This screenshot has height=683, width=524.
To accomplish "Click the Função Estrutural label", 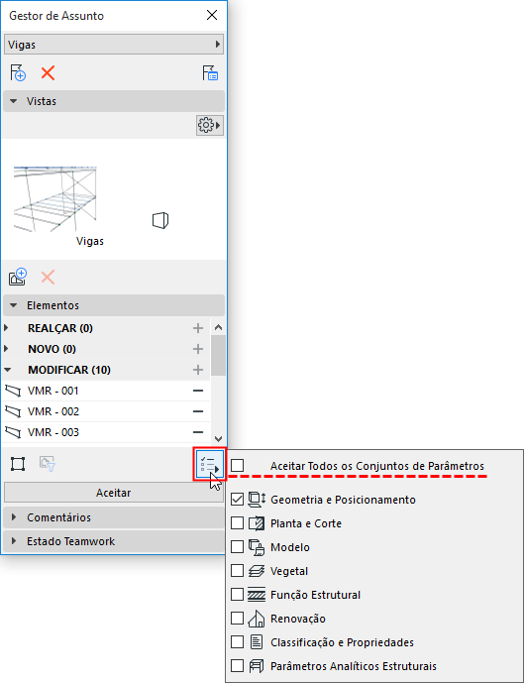I will 316,595.
